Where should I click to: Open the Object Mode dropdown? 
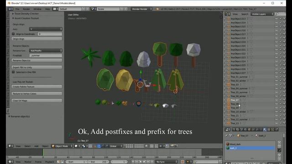(x=62, y=146)
